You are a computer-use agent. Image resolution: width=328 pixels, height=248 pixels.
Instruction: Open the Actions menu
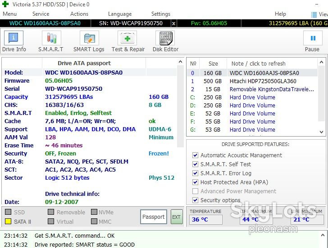[x=79, y=14]
